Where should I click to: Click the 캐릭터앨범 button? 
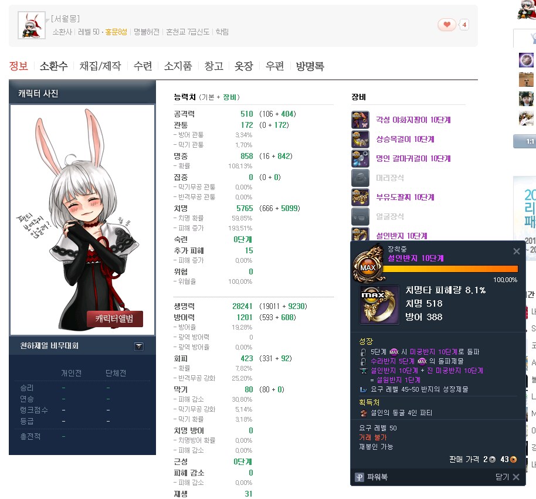tap(115, 319)
